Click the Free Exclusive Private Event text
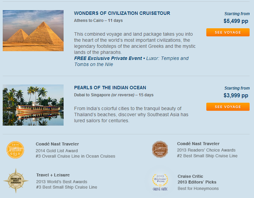 (108, 58)
